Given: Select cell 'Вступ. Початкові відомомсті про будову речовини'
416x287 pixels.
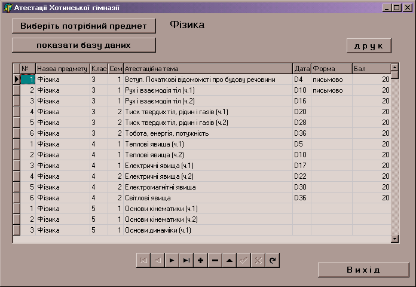Looking at the screenshot, I should coord(208,80).
